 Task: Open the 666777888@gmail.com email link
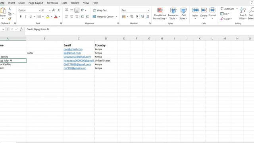[x=77, y=64]
